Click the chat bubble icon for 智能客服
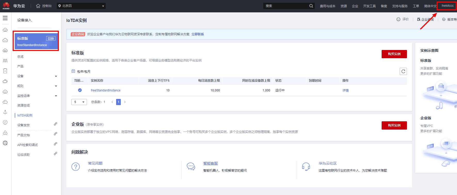This screenshot has width=457, height=195. [191, 167]
